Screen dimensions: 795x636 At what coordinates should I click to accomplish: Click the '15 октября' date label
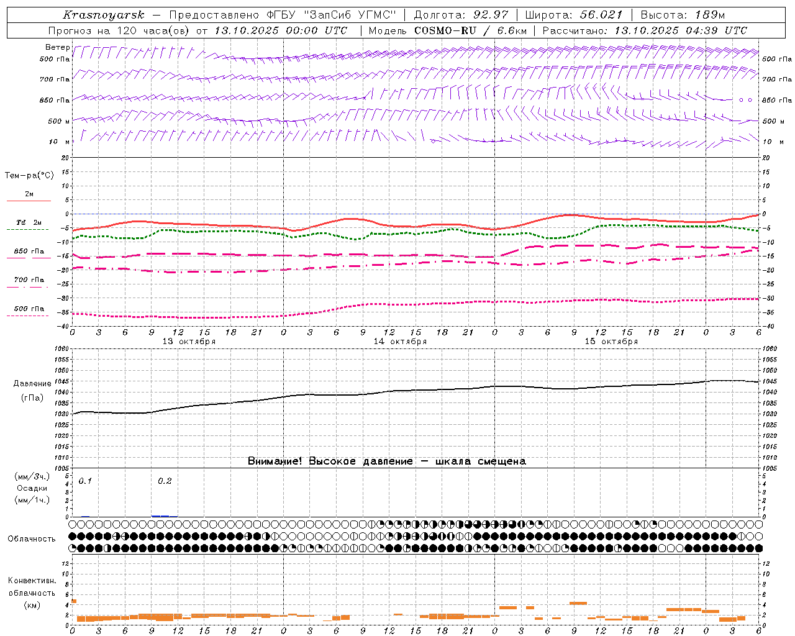(611, 342)
